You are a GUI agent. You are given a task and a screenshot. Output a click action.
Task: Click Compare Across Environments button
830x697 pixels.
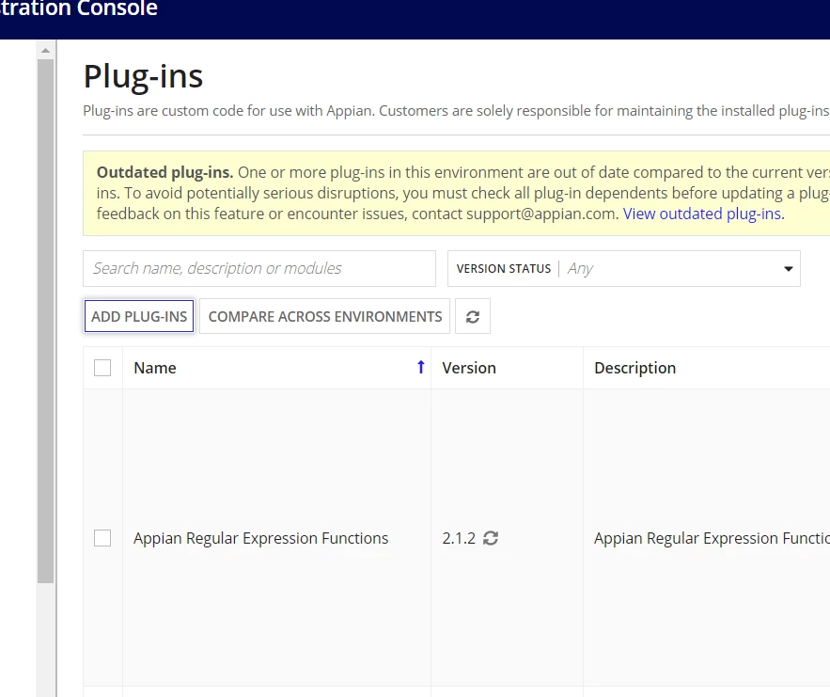(324, 316)
